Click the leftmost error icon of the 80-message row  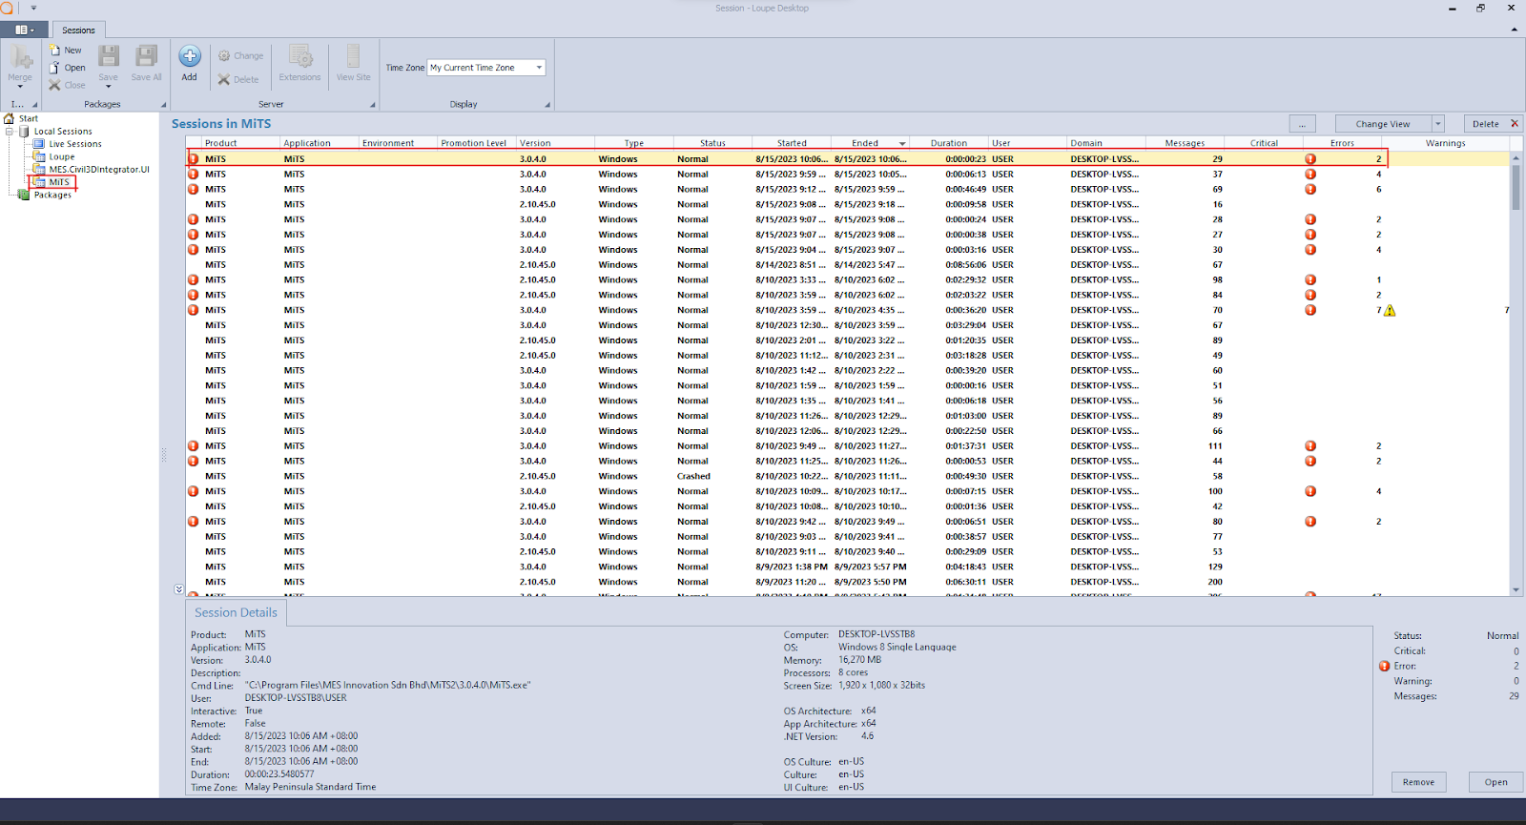(x=194, y=522)
